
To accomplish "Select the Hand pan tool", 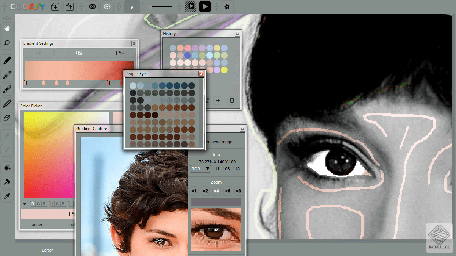I will click(7, 29).
